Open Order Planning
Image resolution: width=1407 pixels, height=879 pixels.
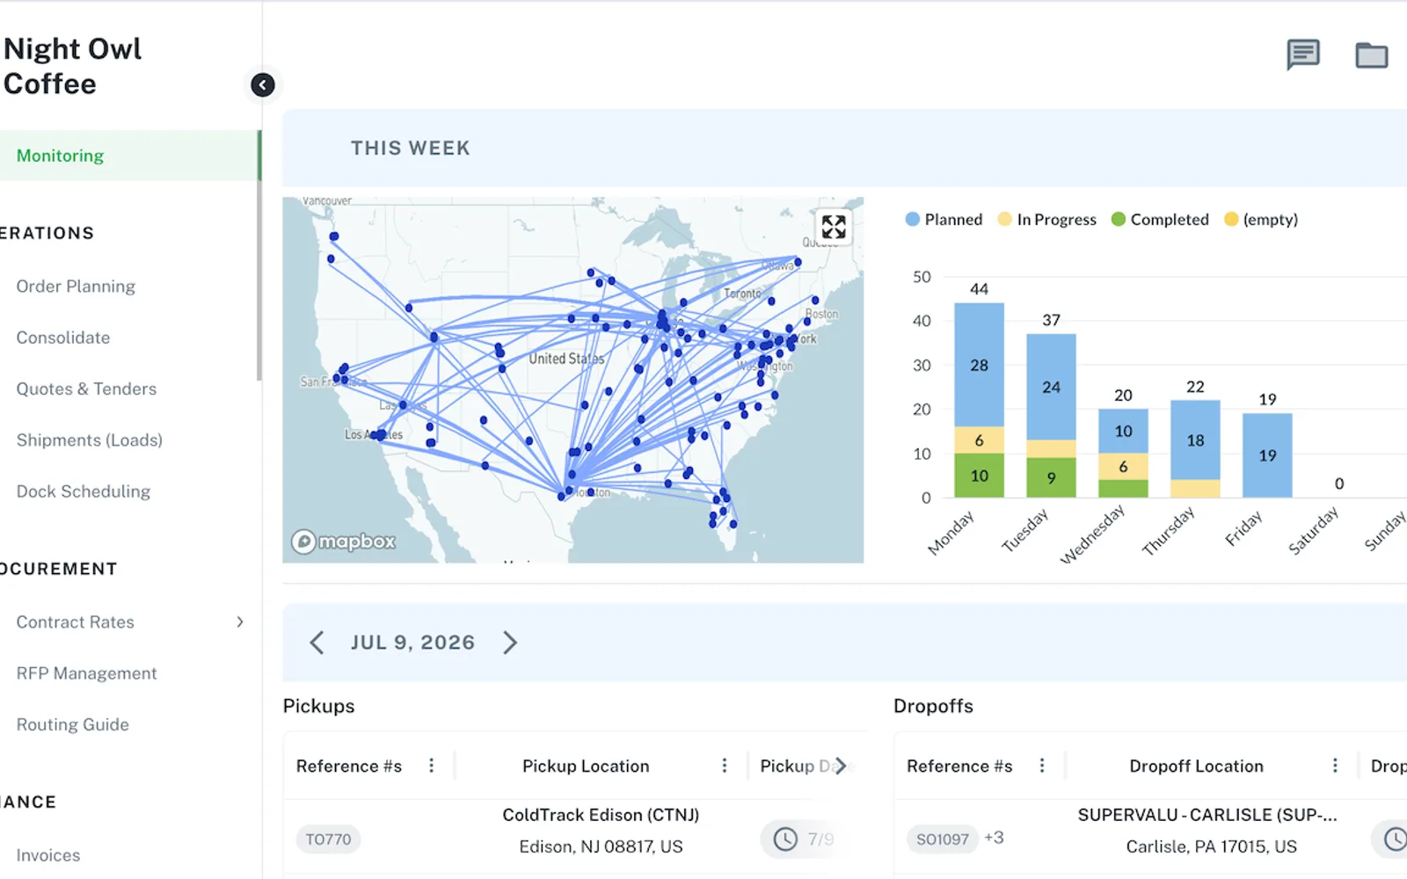coord(76,287)
